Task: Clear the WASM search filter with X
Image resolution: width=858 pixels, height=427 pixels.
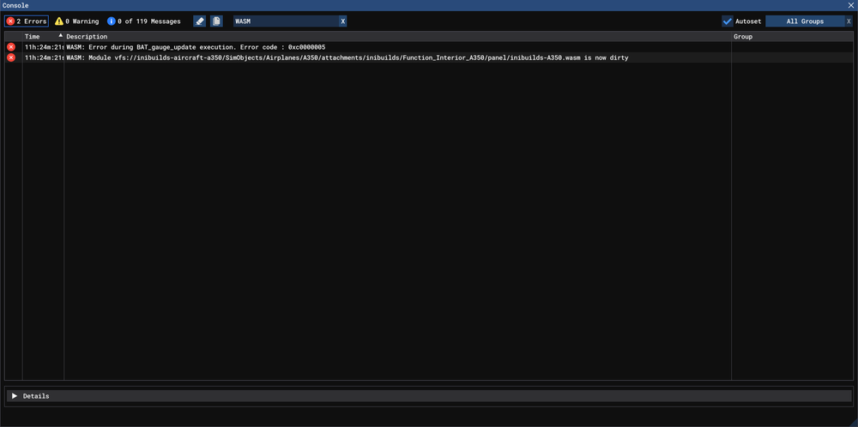Action: [x=342, y=21]
